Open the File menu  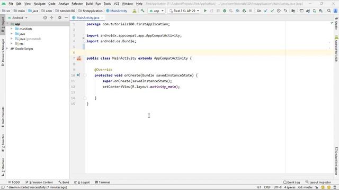pos(11,4)
